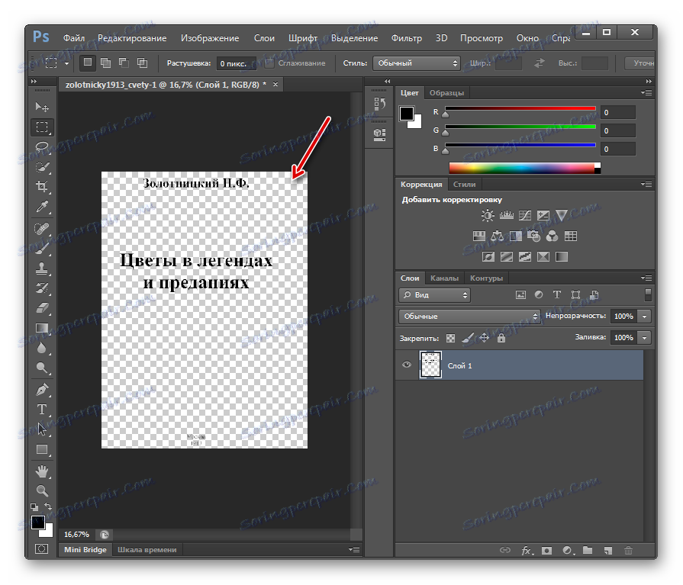Select the Brush tool
This screenshot has height=585, width=683.
coord(42,248)
